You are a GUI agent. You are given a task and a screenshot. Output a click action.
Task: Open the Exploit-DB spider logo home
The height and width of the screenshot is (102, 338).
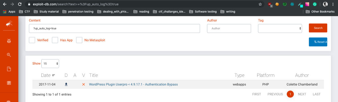coord(9,24)
